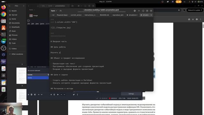The image size is (204, 115).
Task: Open text editor settings gear icon
Action: point(135,11)
